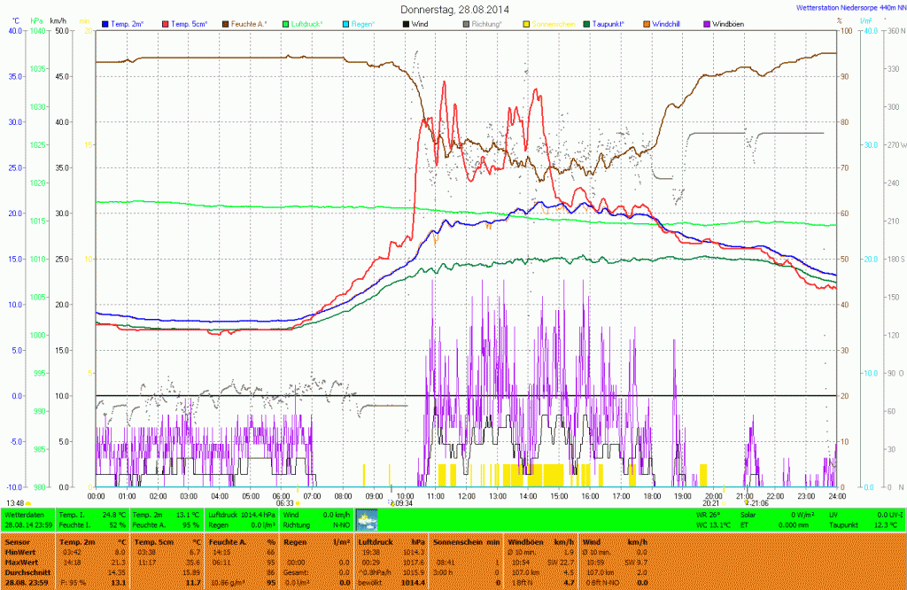
Task: Click the orange Windchill legend square
Action: click(647, 23)
